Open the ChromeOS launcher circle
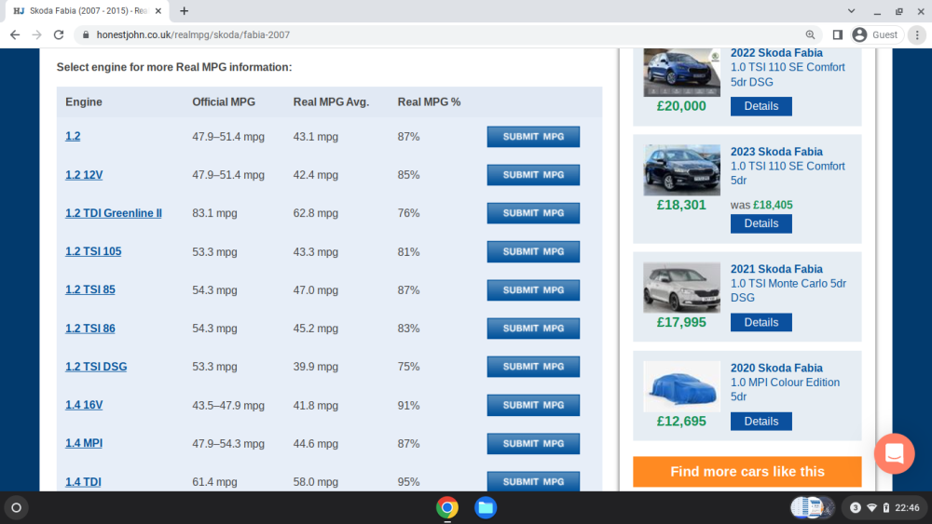Screen dimensions: 932x524 tap(17, 508)
